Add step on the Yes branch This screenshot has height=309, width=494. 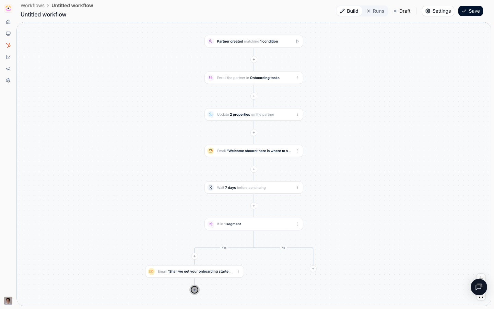(195, 256)
